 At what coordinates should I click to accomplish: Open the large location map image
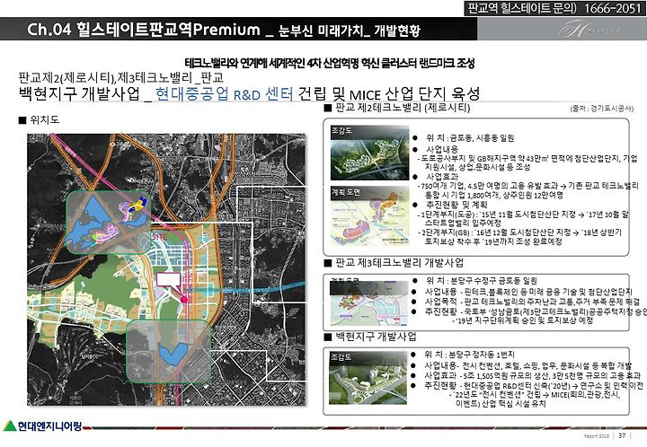(167, 269)
